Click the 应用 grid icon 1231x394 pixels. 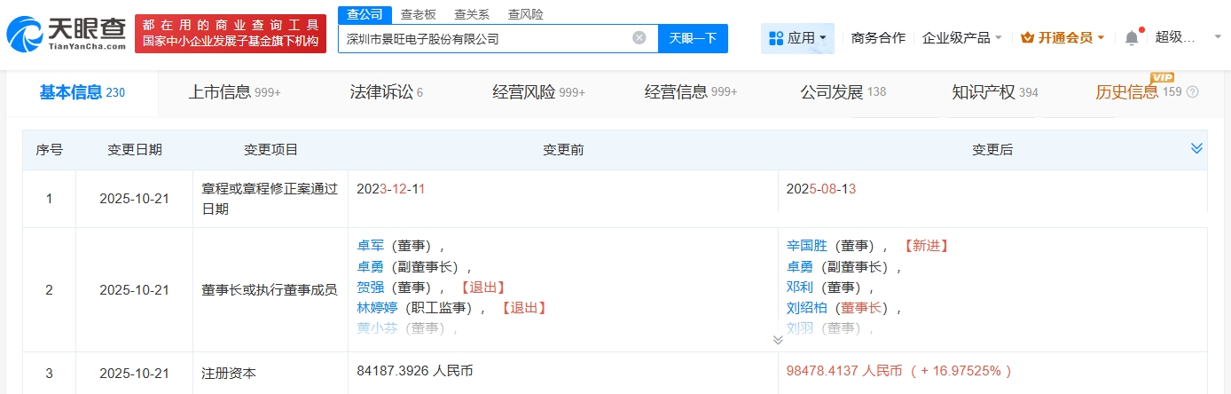pos(776,38)
